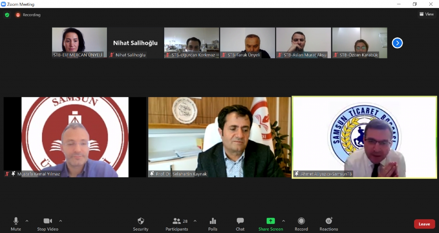Expand participants options arrow beside Participants
The width and height of the screenshot is (439, 233).
pyautogui.click(x=195, y=221)
